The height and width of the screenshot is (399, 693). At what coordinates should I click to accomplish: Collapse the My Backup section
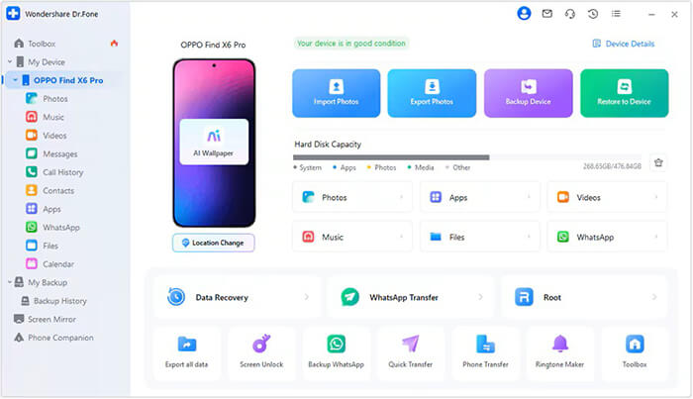coord(10,282)
